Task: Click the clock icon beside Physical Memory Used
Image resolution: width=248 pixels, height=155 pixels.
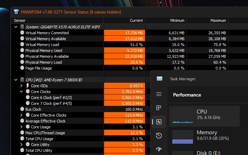Action: pos(22,50)
